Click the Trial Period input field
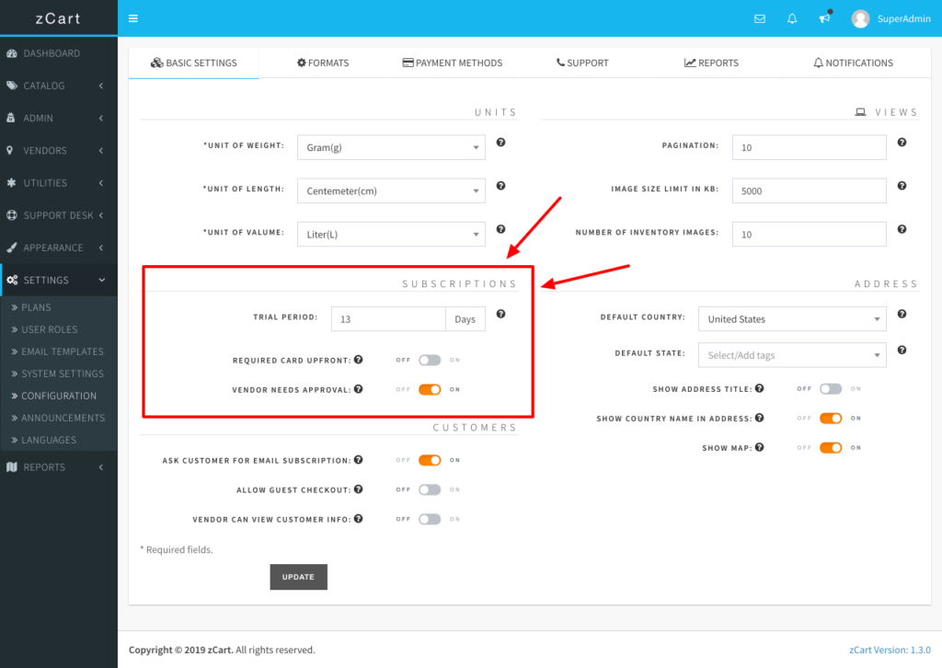The height and width of the screenshot is (668, 942). click(388, 319)
